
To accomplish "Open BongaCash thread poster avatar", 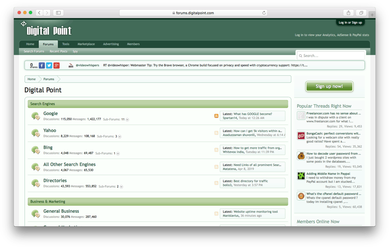I will (301, 136).
